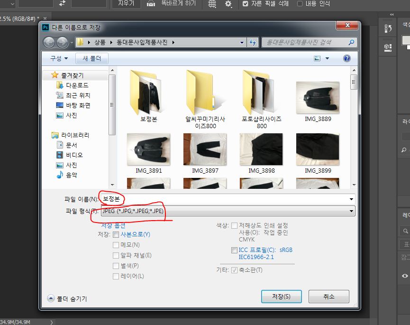Click the 즐겨찾기 star header

pyautogui.click(x=67, y=75)
